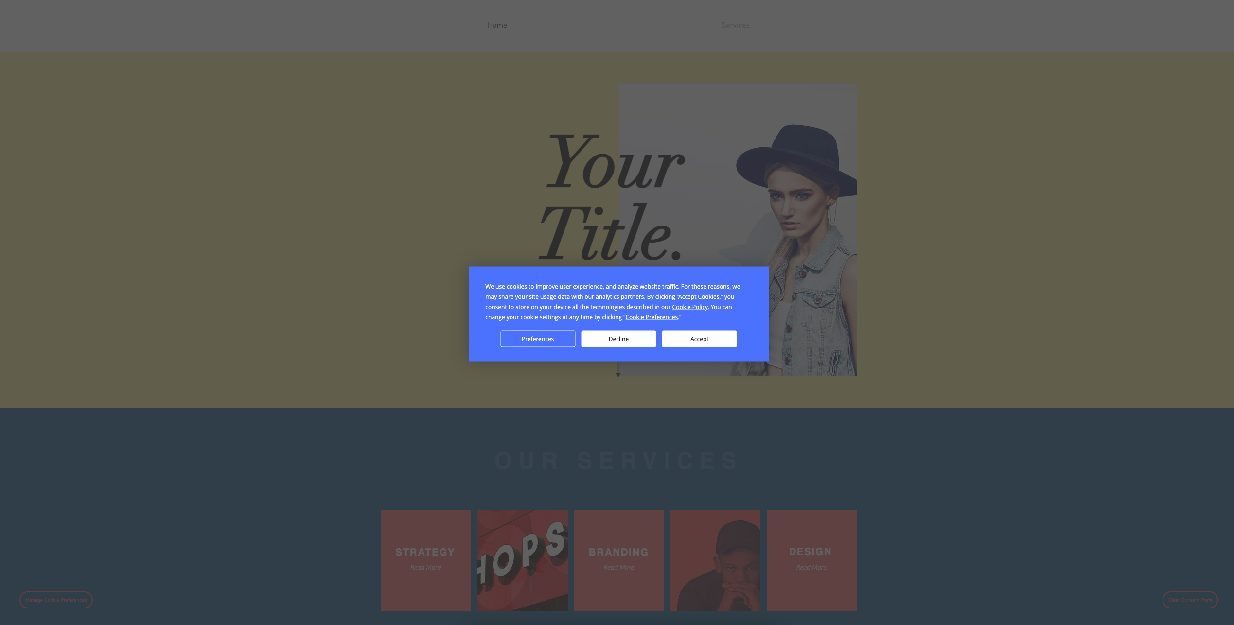
Task: Click the Read More under Design
Action: [x=811, y=568]
